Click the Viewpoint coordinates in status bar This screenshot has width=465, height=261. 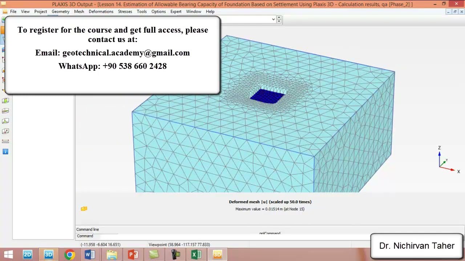click(179, 245)
